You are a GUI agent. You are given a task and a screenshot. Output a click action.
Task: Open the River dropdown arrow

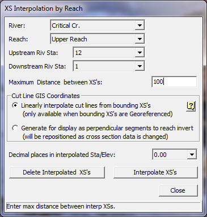pos(140,25)
